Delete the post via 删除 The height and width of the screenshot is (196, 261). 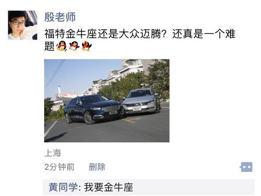pos(97,167)
